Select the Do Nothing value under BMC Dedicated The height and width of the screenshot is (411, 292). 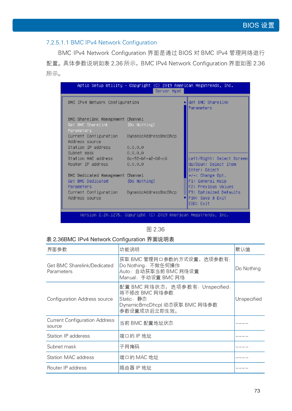click(141, 181)
